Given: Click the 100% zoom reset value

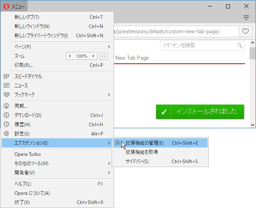Looking at the screenshot, I should point(82,56).
